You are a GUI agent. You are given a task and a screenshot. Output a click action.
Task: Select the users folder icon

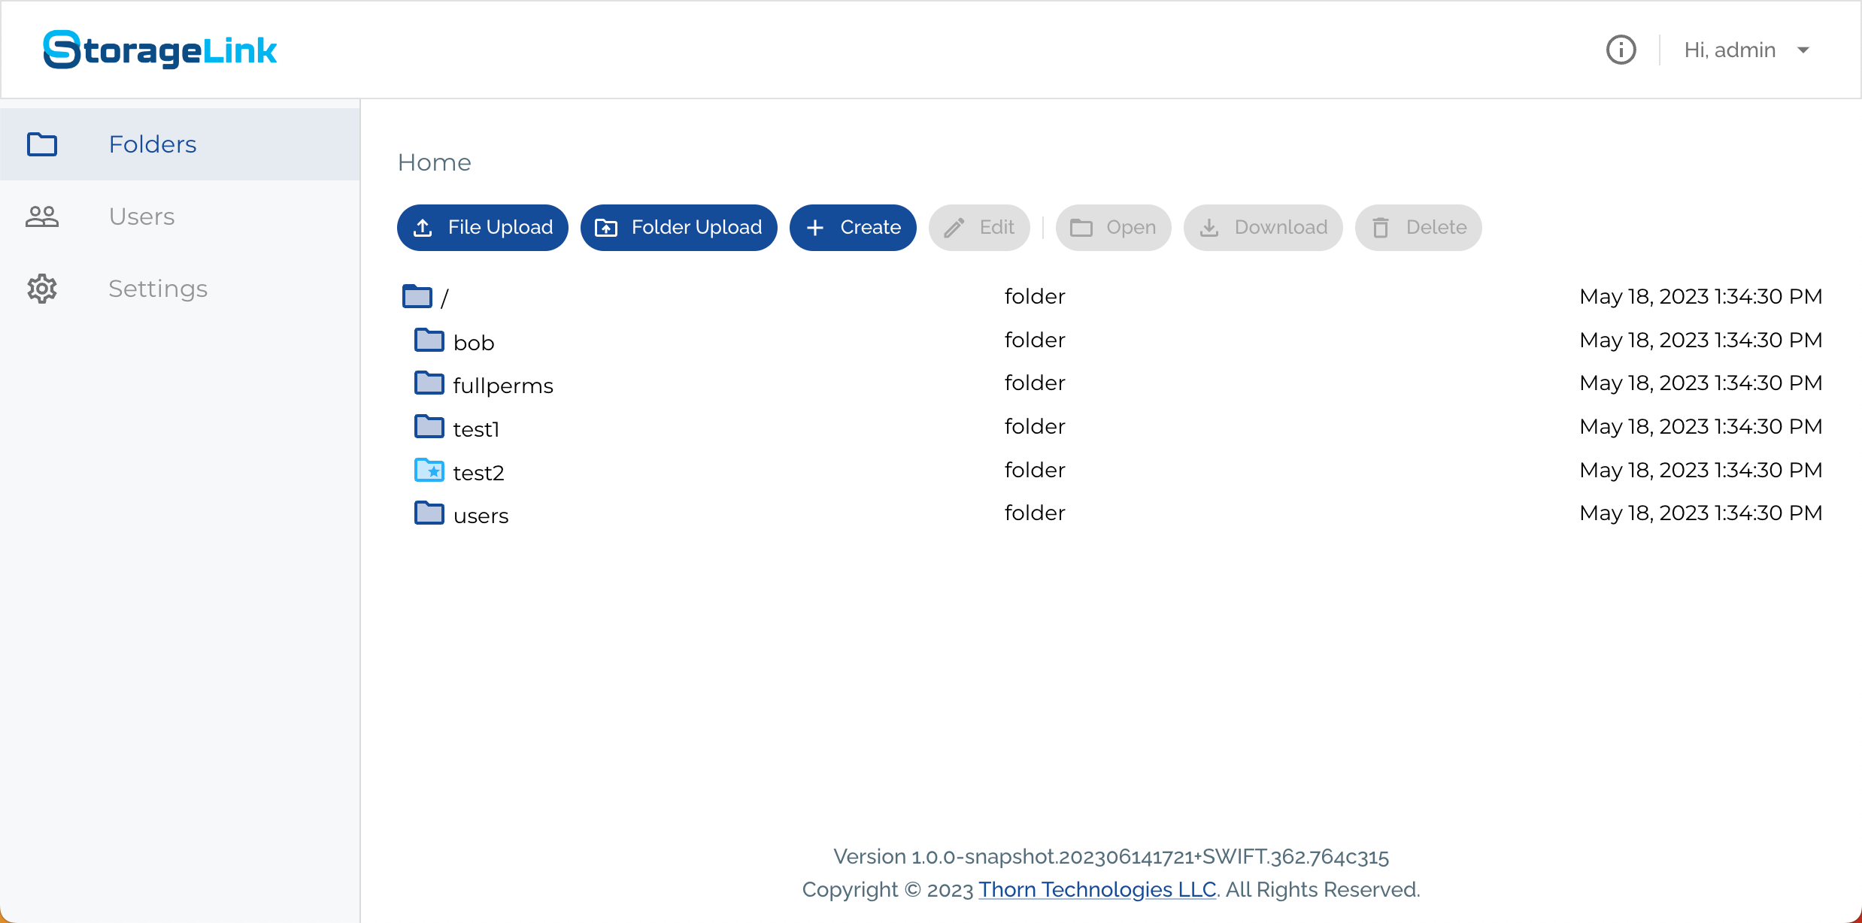429,513
